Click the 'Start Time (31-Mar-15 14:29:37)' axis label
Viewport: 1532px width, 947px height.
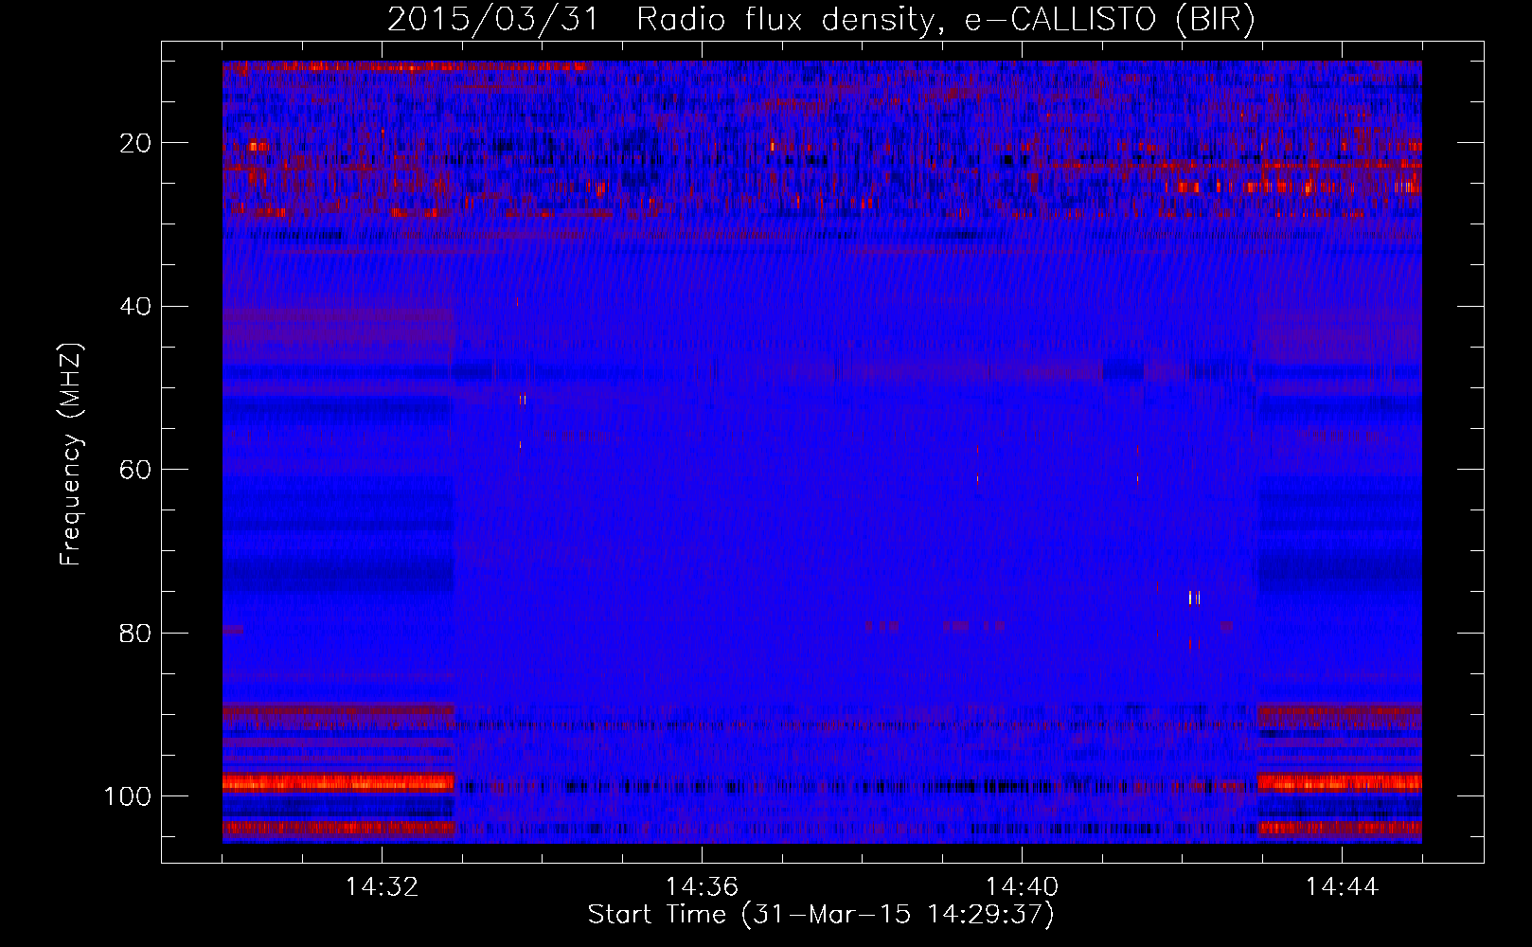pos(821,915)
